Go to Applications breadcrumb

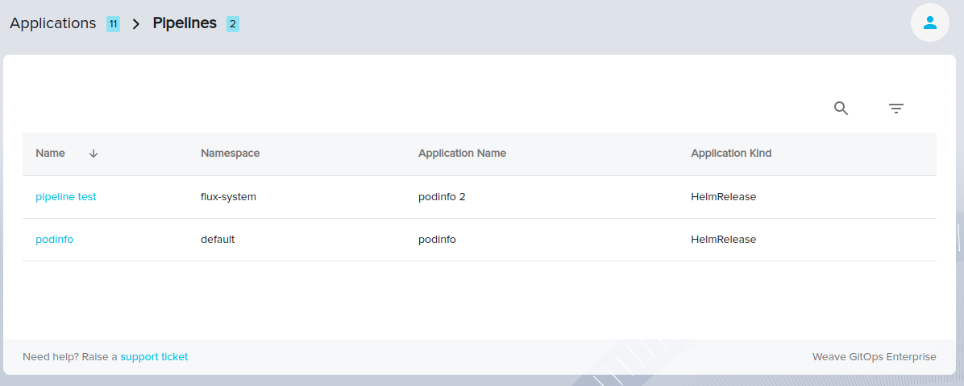pos(53,23)
